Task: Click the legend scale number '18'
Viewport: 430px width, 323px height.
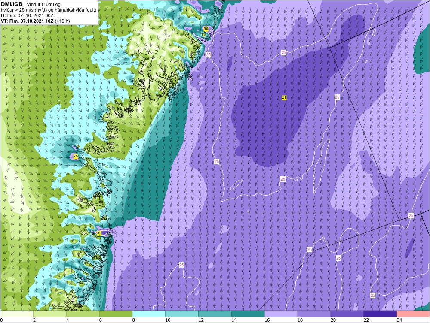Action: (x=300, y=320)
